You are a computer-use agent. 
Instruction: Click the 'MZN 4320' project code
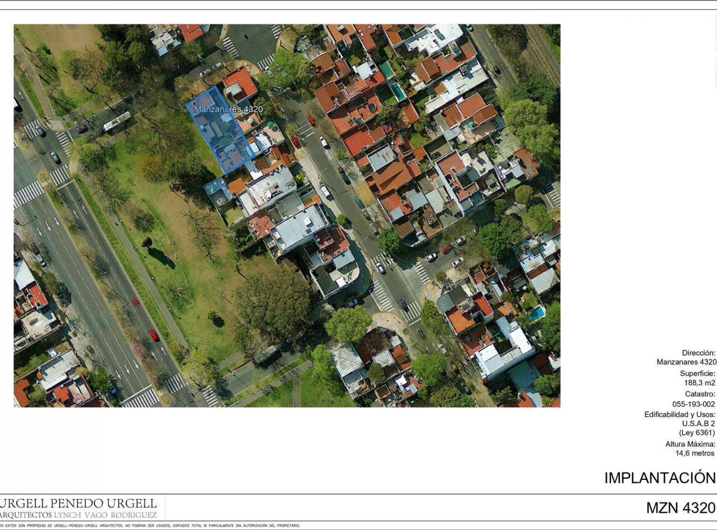(x=681, y=508)
